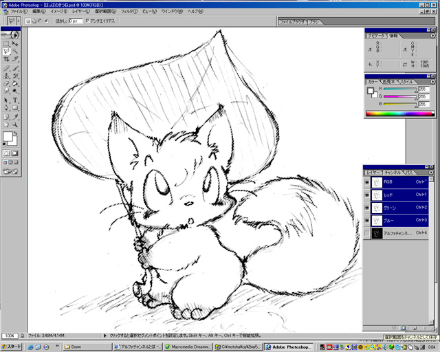Screen dimensions: 440x352
Task: Select the Zoom tool
Action: pyautogui.click(x=15, y=124)
